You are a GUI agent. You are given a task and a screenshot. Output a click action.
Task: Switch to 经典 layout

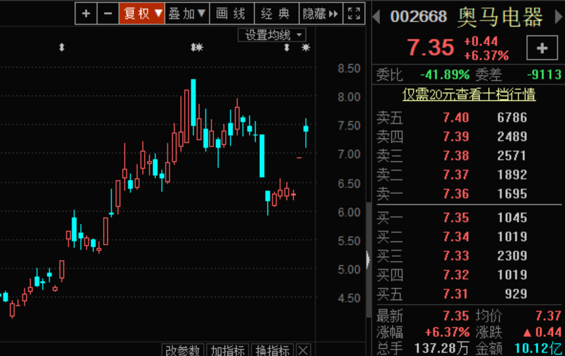click(x=276, y=14)
